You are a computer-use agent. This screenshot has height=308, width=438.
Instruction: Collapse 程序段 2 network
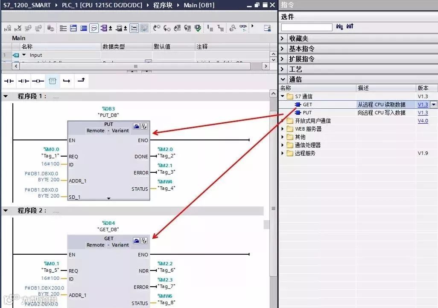(6, 211)
